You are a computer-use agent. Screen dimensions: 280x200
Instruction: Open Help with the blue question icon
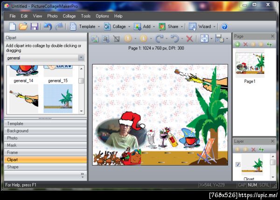tap(224, 27)
